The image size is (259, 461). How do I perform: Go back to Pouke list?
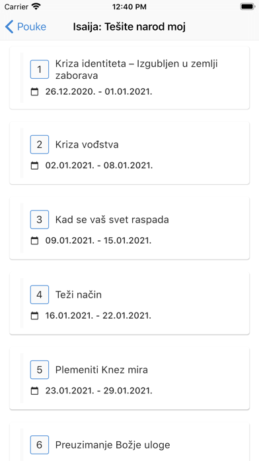(x=26, y=26)
